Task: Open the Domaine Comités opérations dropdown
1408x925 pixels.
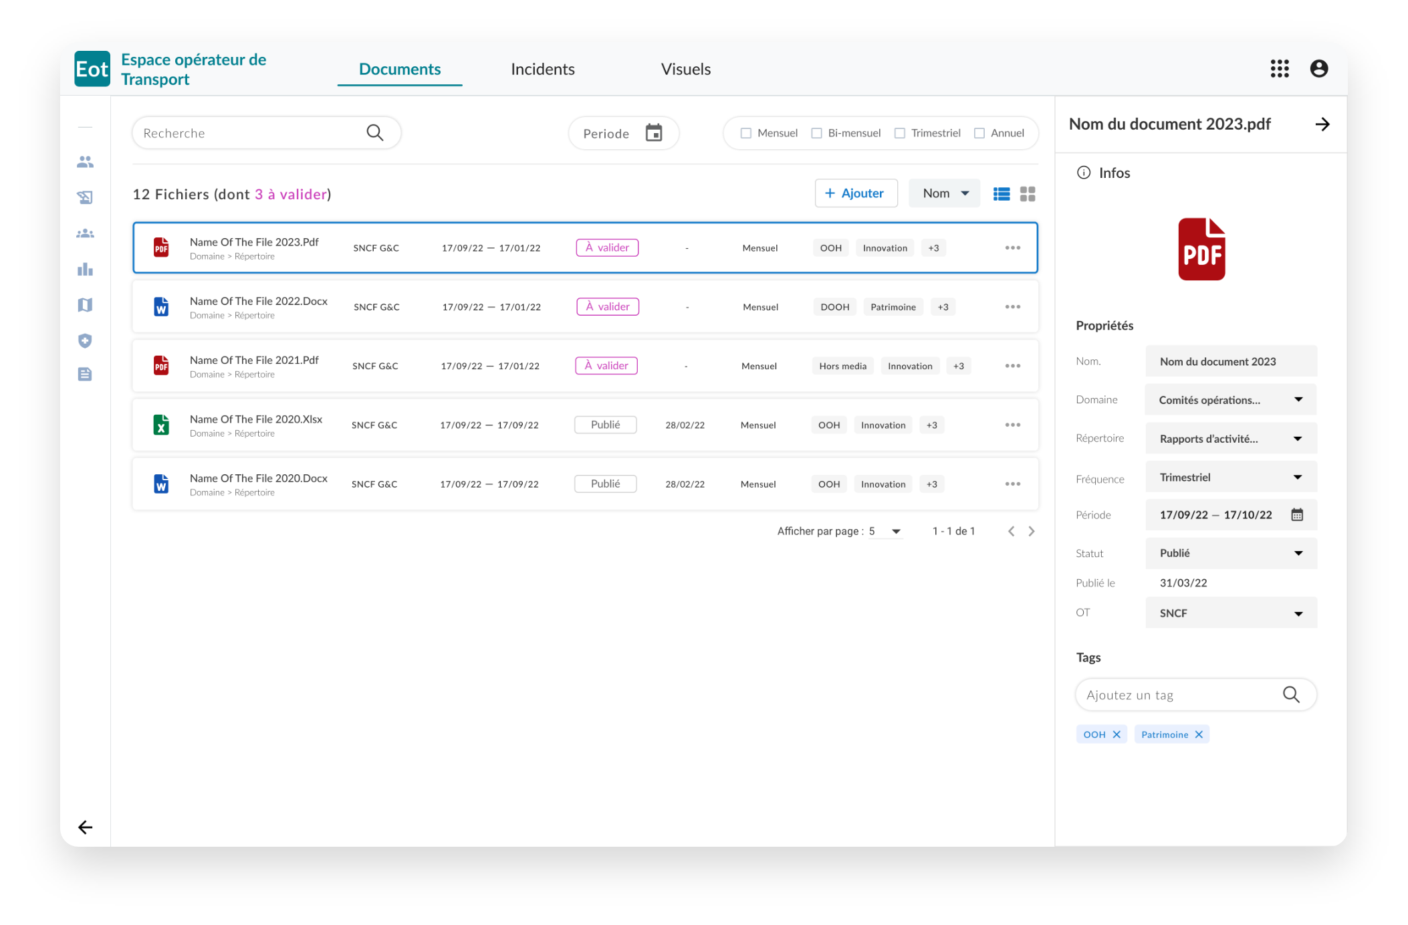Action: pos(1231,400)
